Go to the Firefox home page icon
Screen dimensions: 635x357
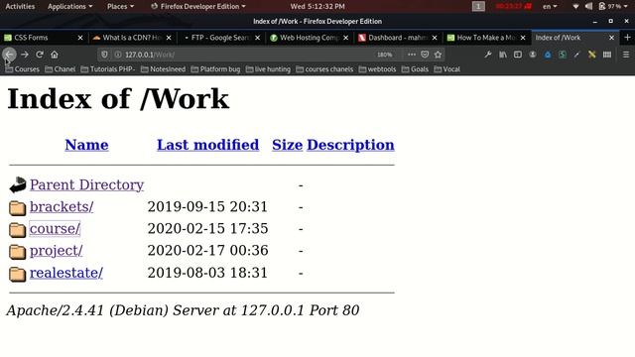click(55, 55)
